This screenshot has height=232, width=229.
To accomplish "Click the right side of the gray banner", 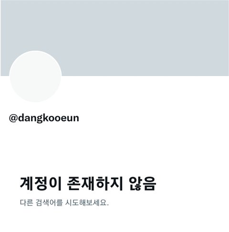I will click(191, 38).
